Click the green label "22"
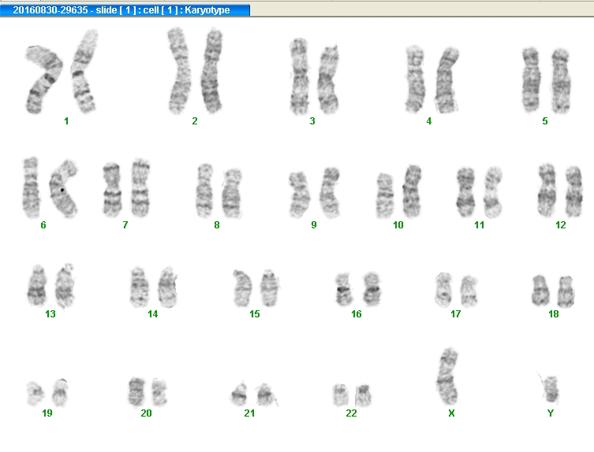The height and width of the screenshot is (452, 594). [351, 413]
